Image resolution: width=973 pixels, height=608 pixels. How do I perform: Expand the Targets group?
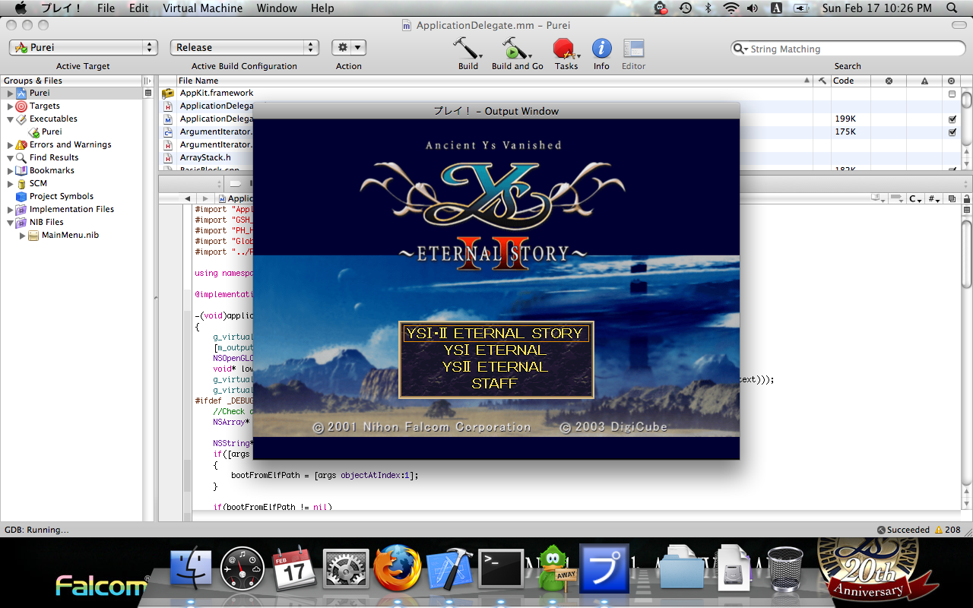tap(11, 106)
